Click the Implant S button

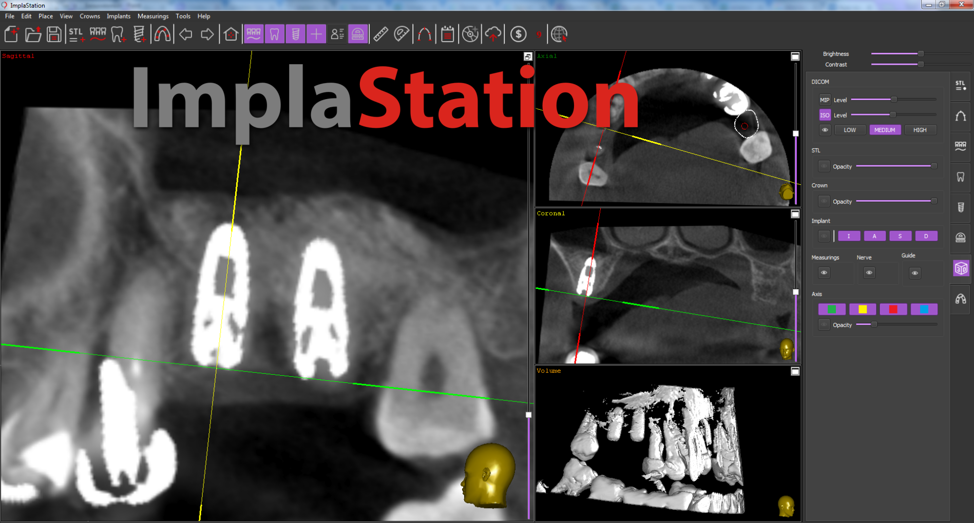(x=900, y=236)
